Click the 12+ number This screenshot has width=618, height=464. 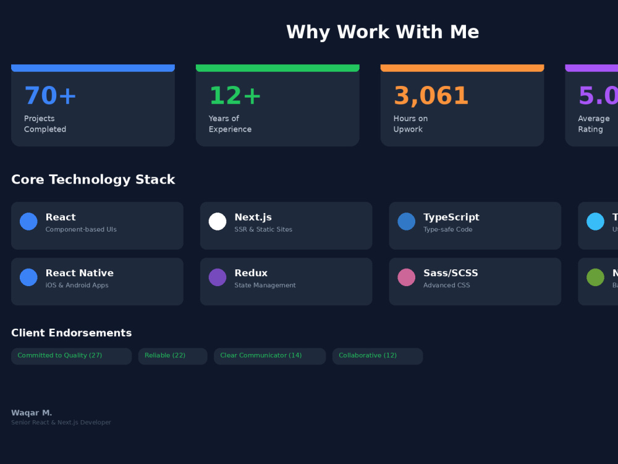click(235, 96)
